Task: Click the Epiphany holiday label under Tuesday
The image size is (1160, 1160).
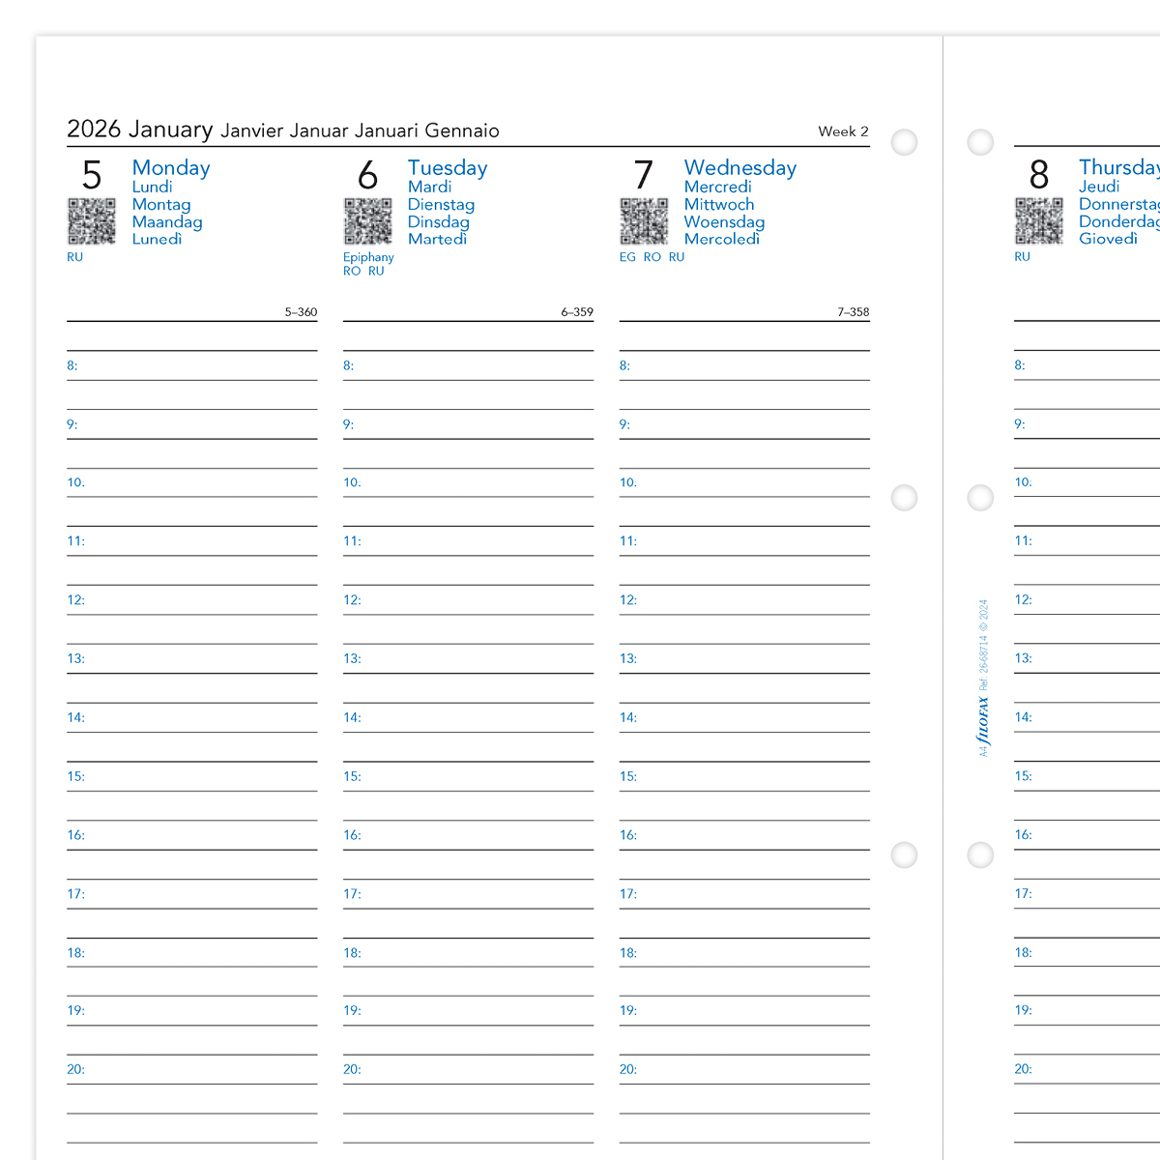Action: 368,257
